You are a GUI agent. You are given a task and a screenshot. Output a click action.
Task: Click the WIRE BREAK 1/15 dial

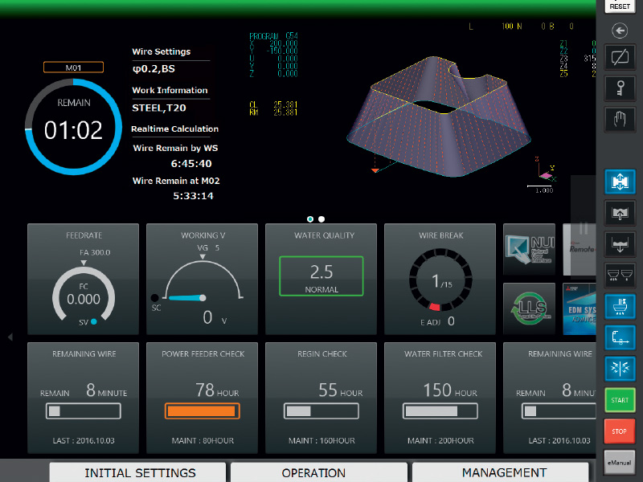point(440,280)
